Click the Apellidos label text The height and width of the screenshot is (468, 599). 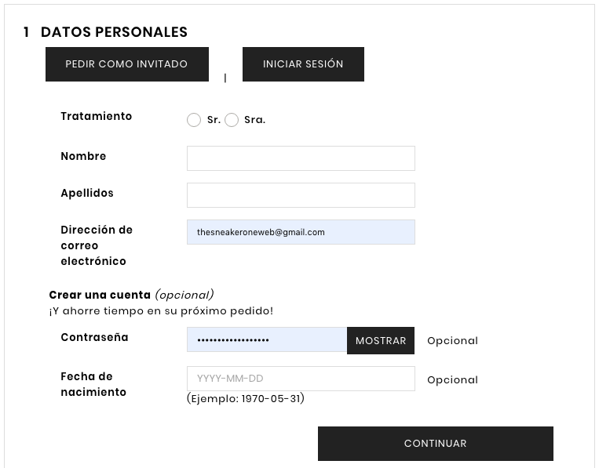pyautogui.click(x=87, y=193)
